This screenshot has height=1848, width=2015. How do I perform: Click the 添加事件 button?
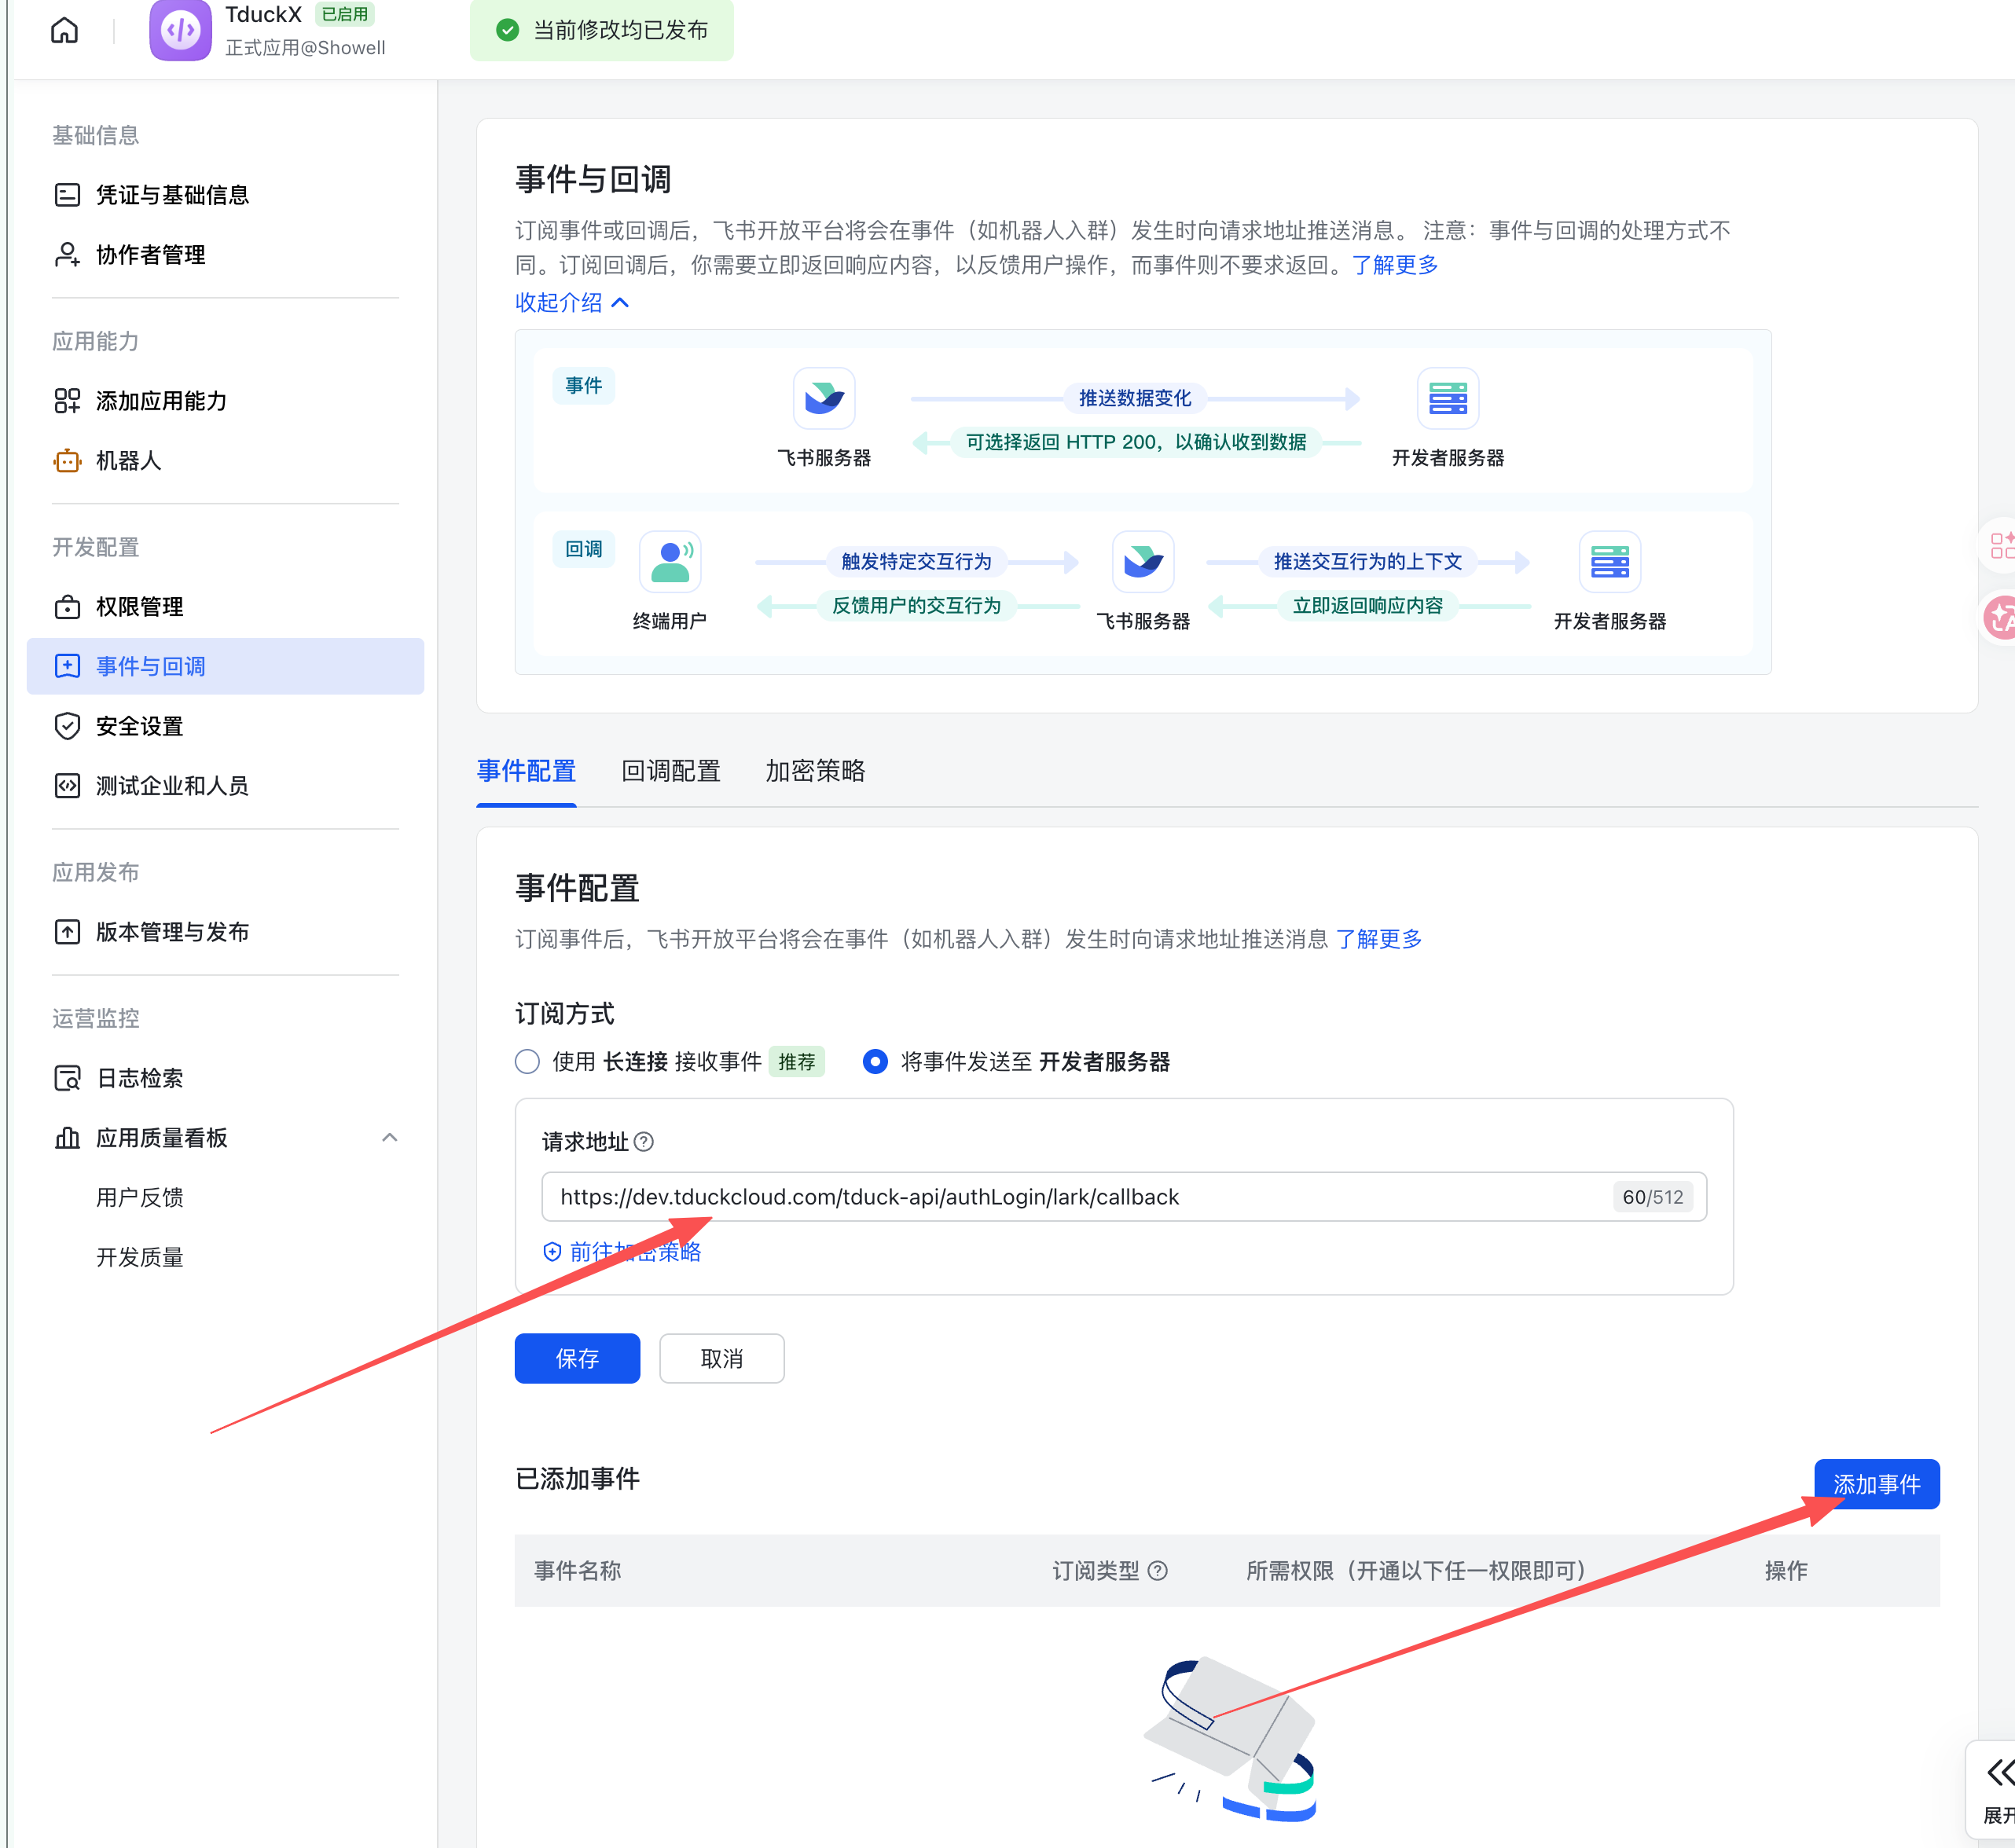(1877, 1485)
